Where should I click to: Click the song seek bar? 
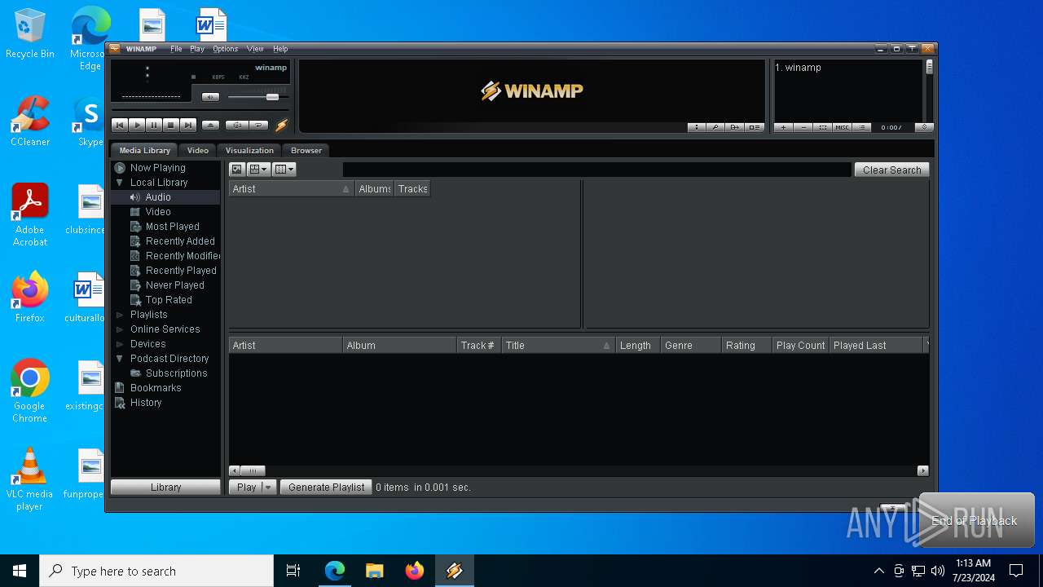[x=200, y=109]
